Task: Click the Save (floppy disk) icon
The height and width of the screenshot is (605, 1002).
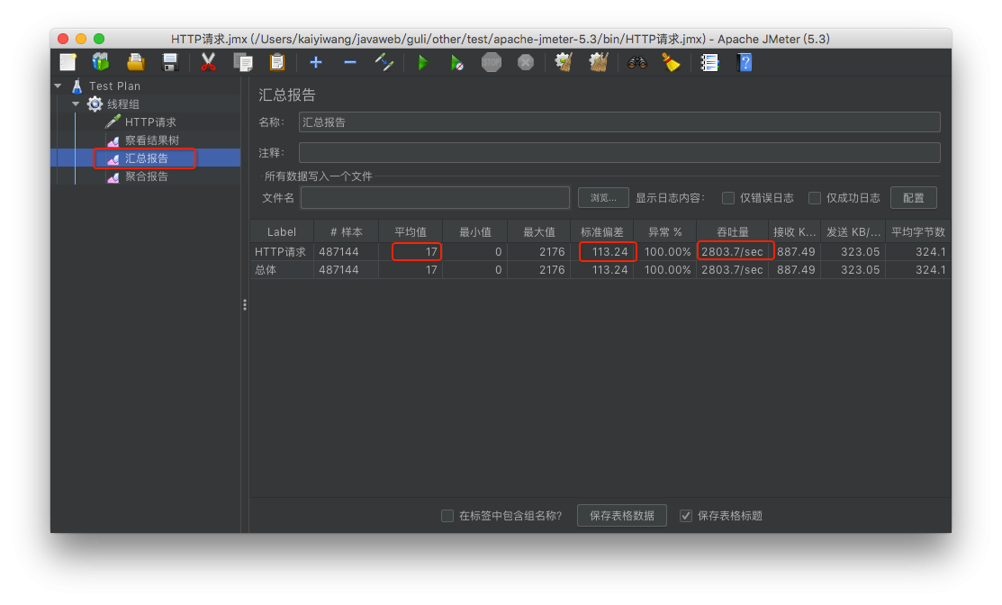Action: (169, 62)
